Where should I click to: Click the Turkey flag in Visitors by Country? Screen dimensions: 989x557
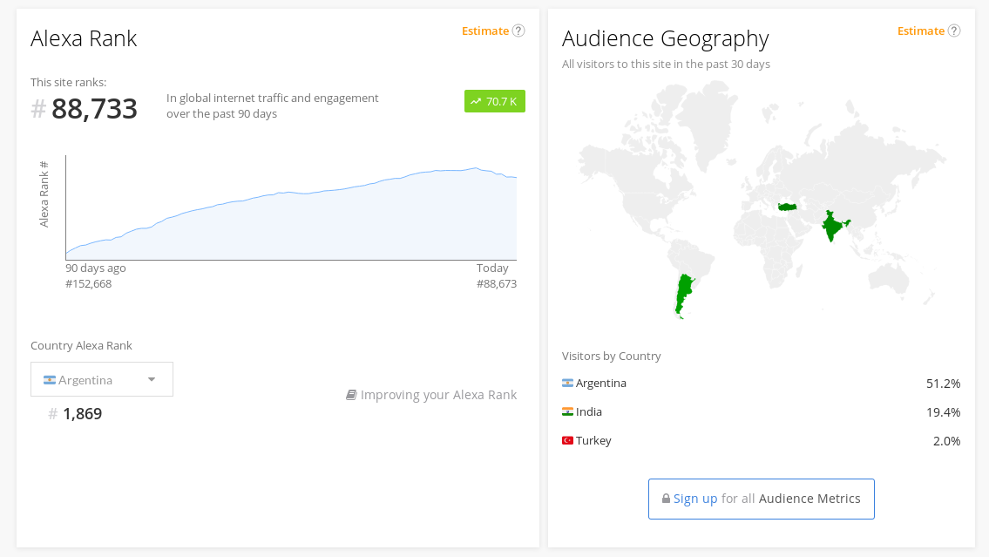click(567, 440)
